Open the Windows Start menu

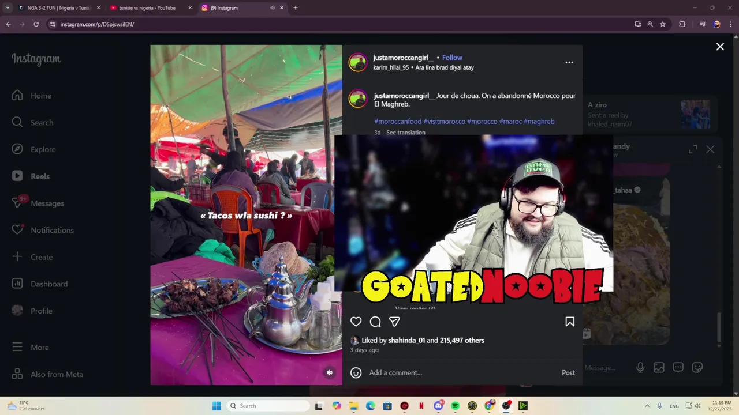point(217,406)
